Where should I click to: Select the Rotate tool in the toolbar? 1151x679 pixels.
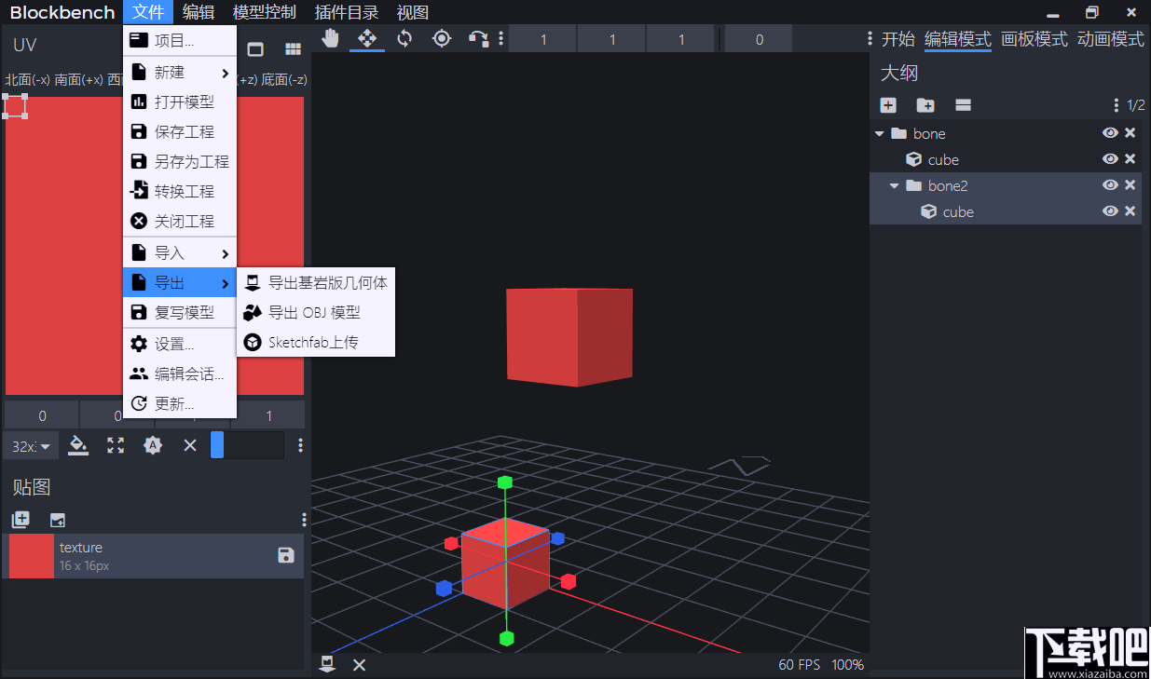(x=404, y=38)
